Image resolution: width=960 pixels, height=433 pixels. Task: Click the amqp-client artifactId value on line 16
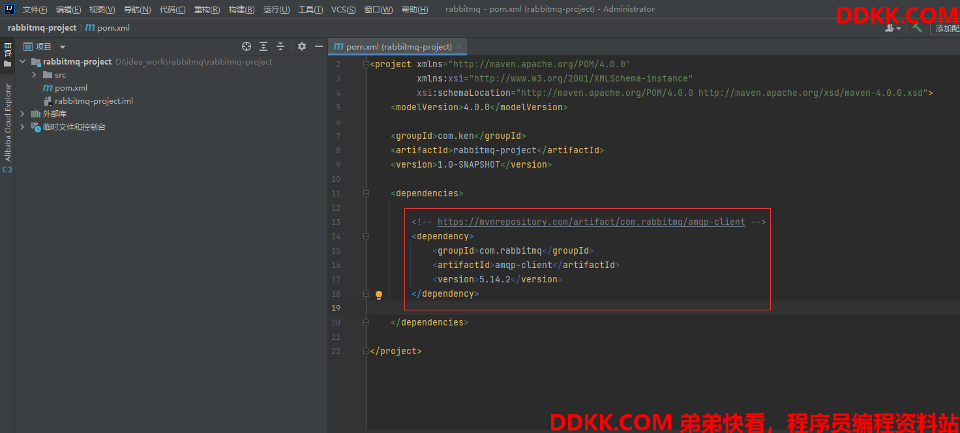(524, 265)
